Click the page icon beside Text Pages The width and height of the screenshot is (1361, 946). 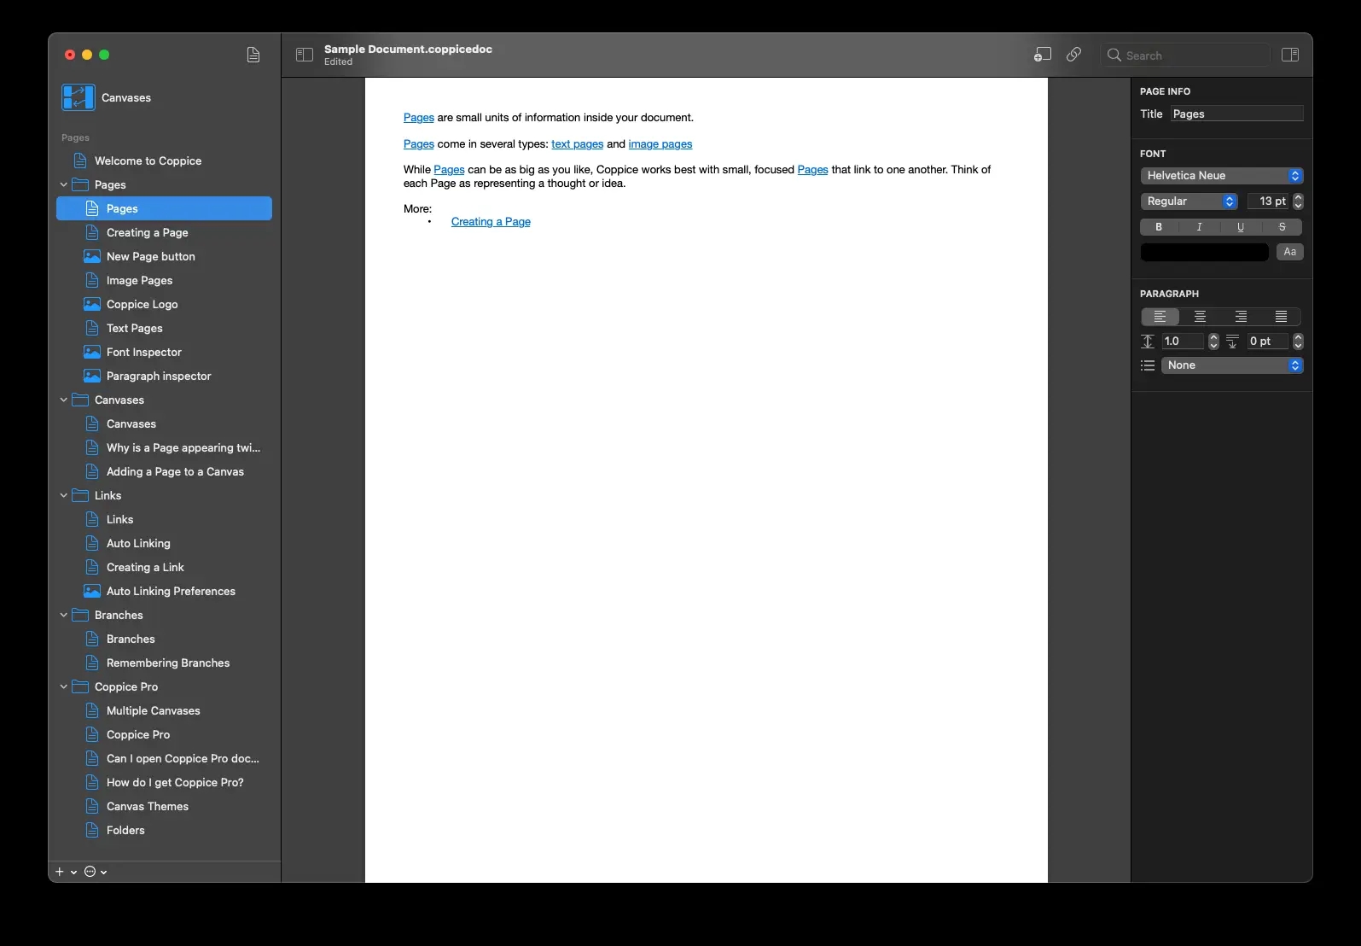(92, 328)
